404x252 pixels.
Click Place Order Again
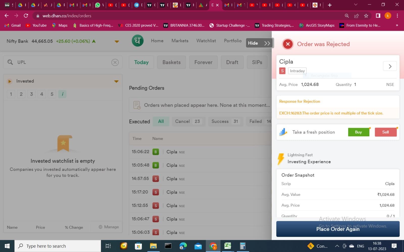click(338, 229)
